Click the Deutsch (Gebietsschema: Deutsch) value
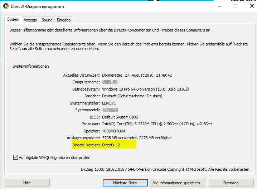This screenshot has width=257, height=189. click(132, 96)
